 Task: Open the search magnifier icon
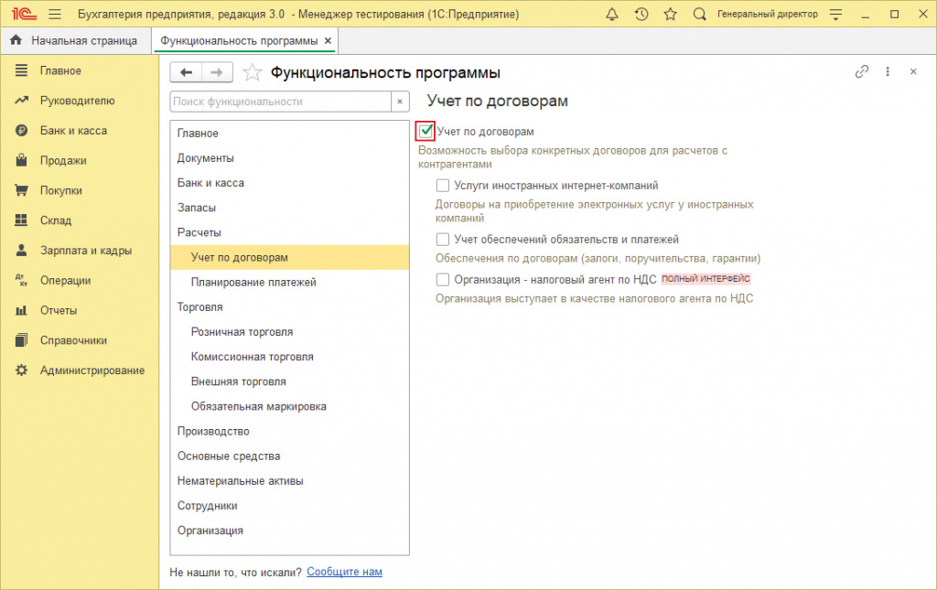click(x=699, y=14)
